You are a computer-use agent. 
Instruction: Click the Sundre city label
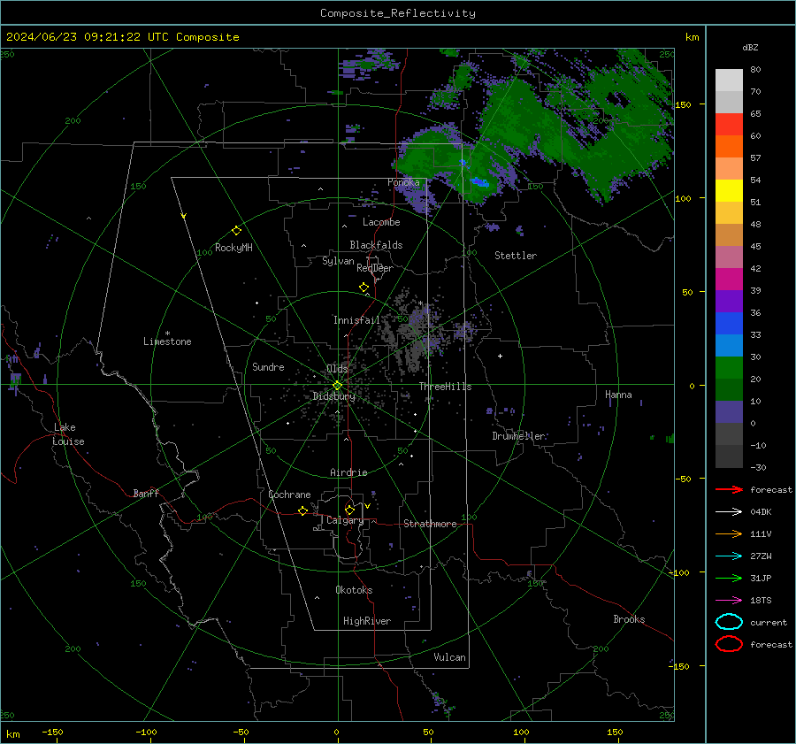coord(268,366)
